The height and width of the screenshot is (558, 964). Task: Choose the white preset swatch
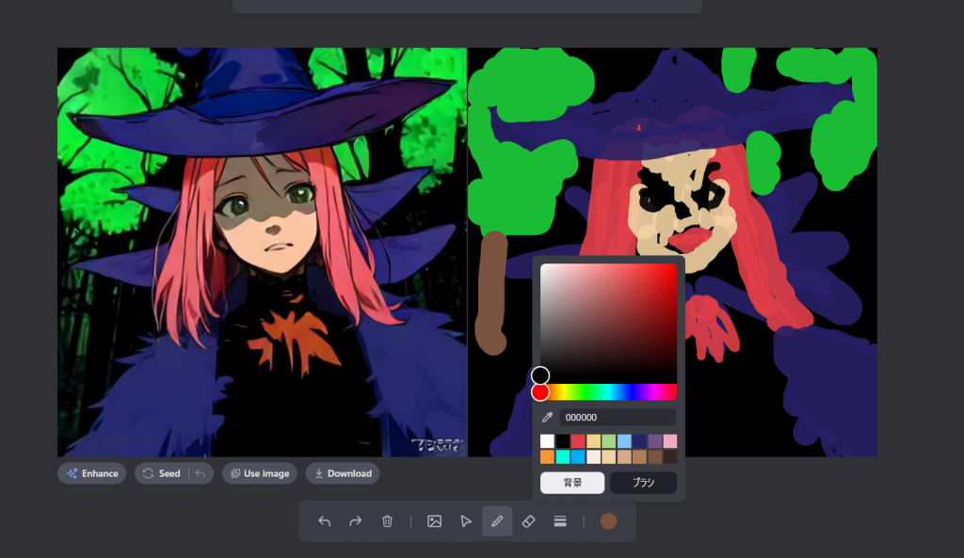click(x=547, y=441)
